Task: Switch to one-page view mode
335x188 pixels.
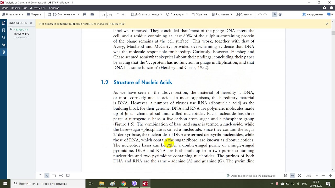Action: point(40,176)
